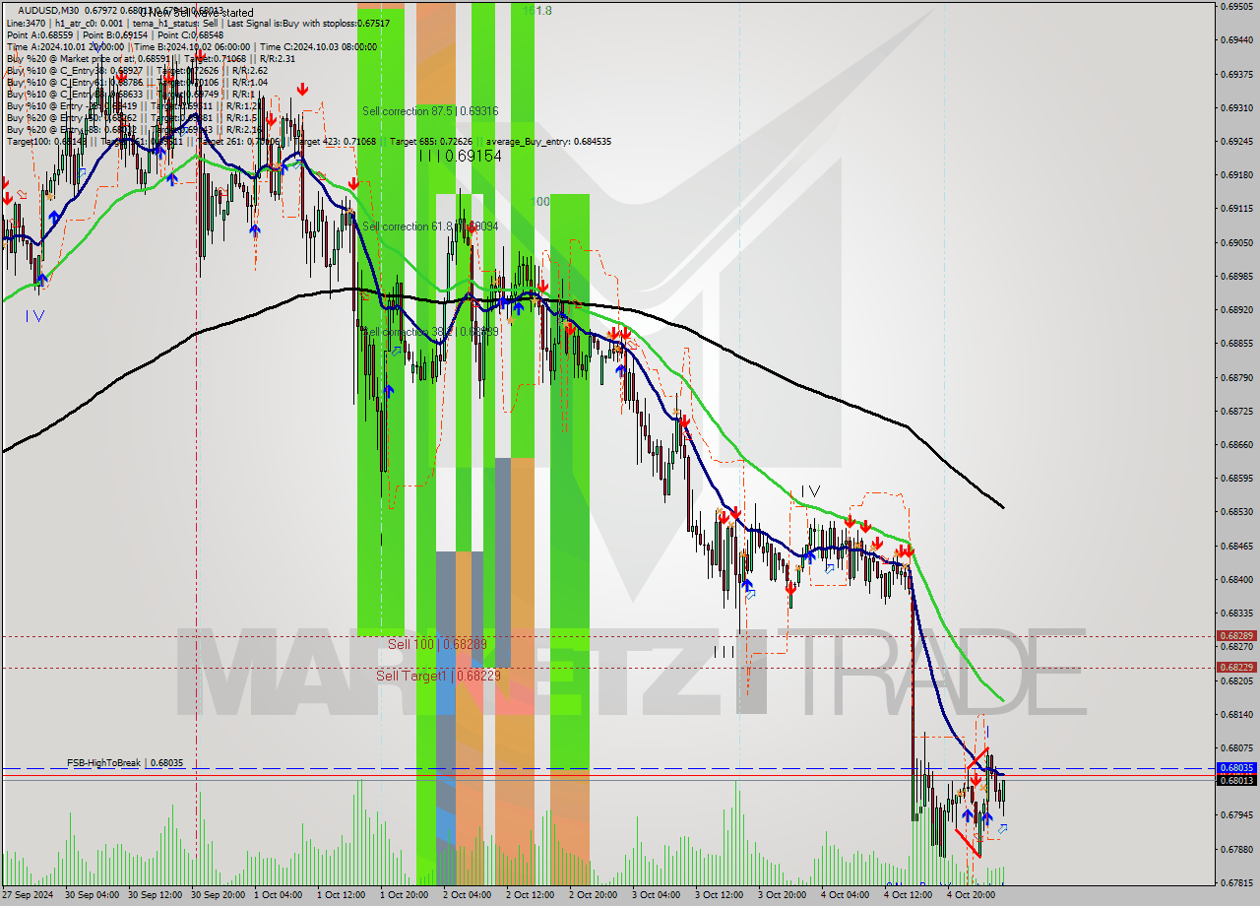Click the green '100' zone label
Screen dimensions: 1260x906
(x=540, y=201)
